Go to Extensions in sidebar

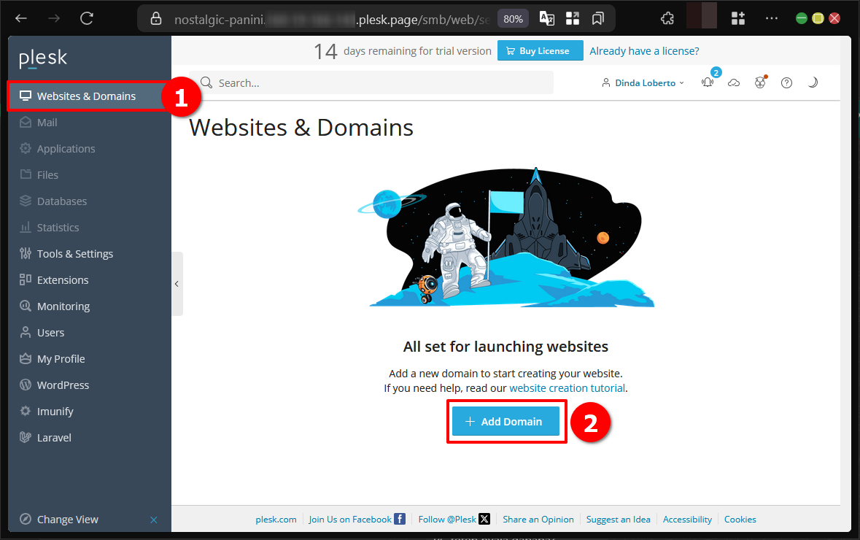click(63, 280)
